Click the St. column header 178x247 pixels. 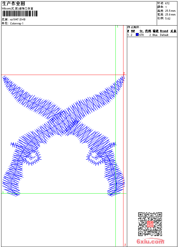pyautogui.click(x=142, y=31)
